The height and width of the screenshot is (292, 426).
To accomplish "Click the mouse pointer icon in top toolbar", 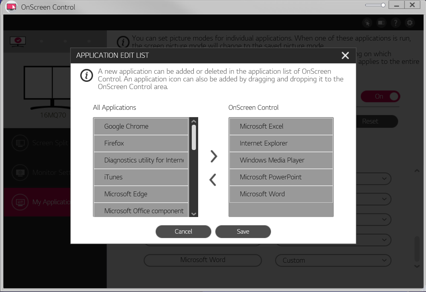I will pyautogui.click(x=367, y=23).
